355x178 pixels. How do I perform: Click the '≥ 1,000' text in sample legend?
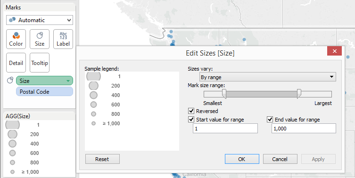[x=111, y=123]
